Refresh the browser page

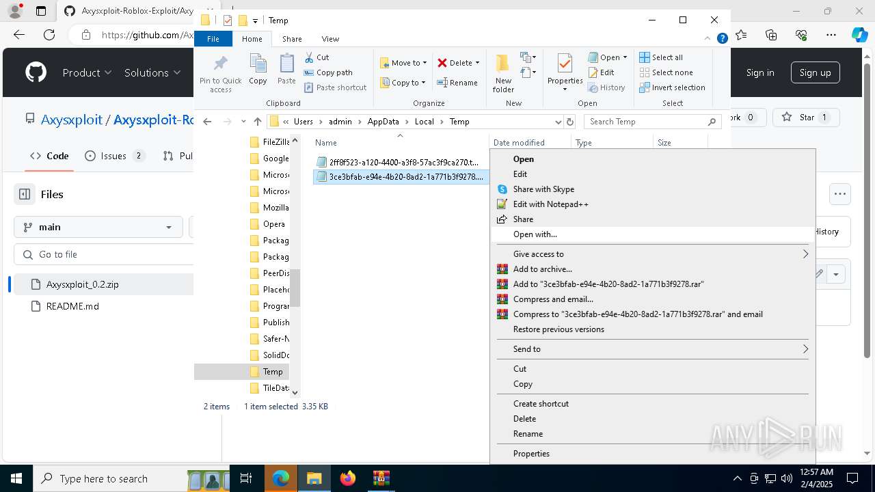pyautogui.click(x=49, y=34)
